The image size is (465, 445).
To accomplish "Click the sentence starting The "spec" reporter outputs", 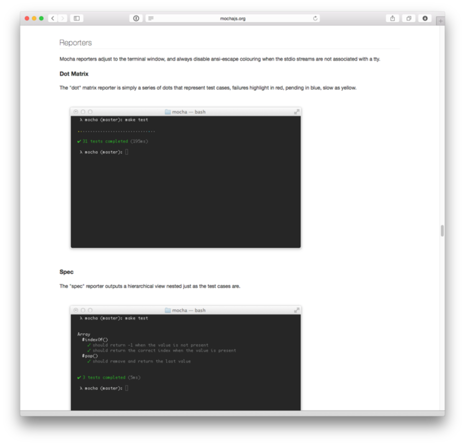I will click(150, 286).
